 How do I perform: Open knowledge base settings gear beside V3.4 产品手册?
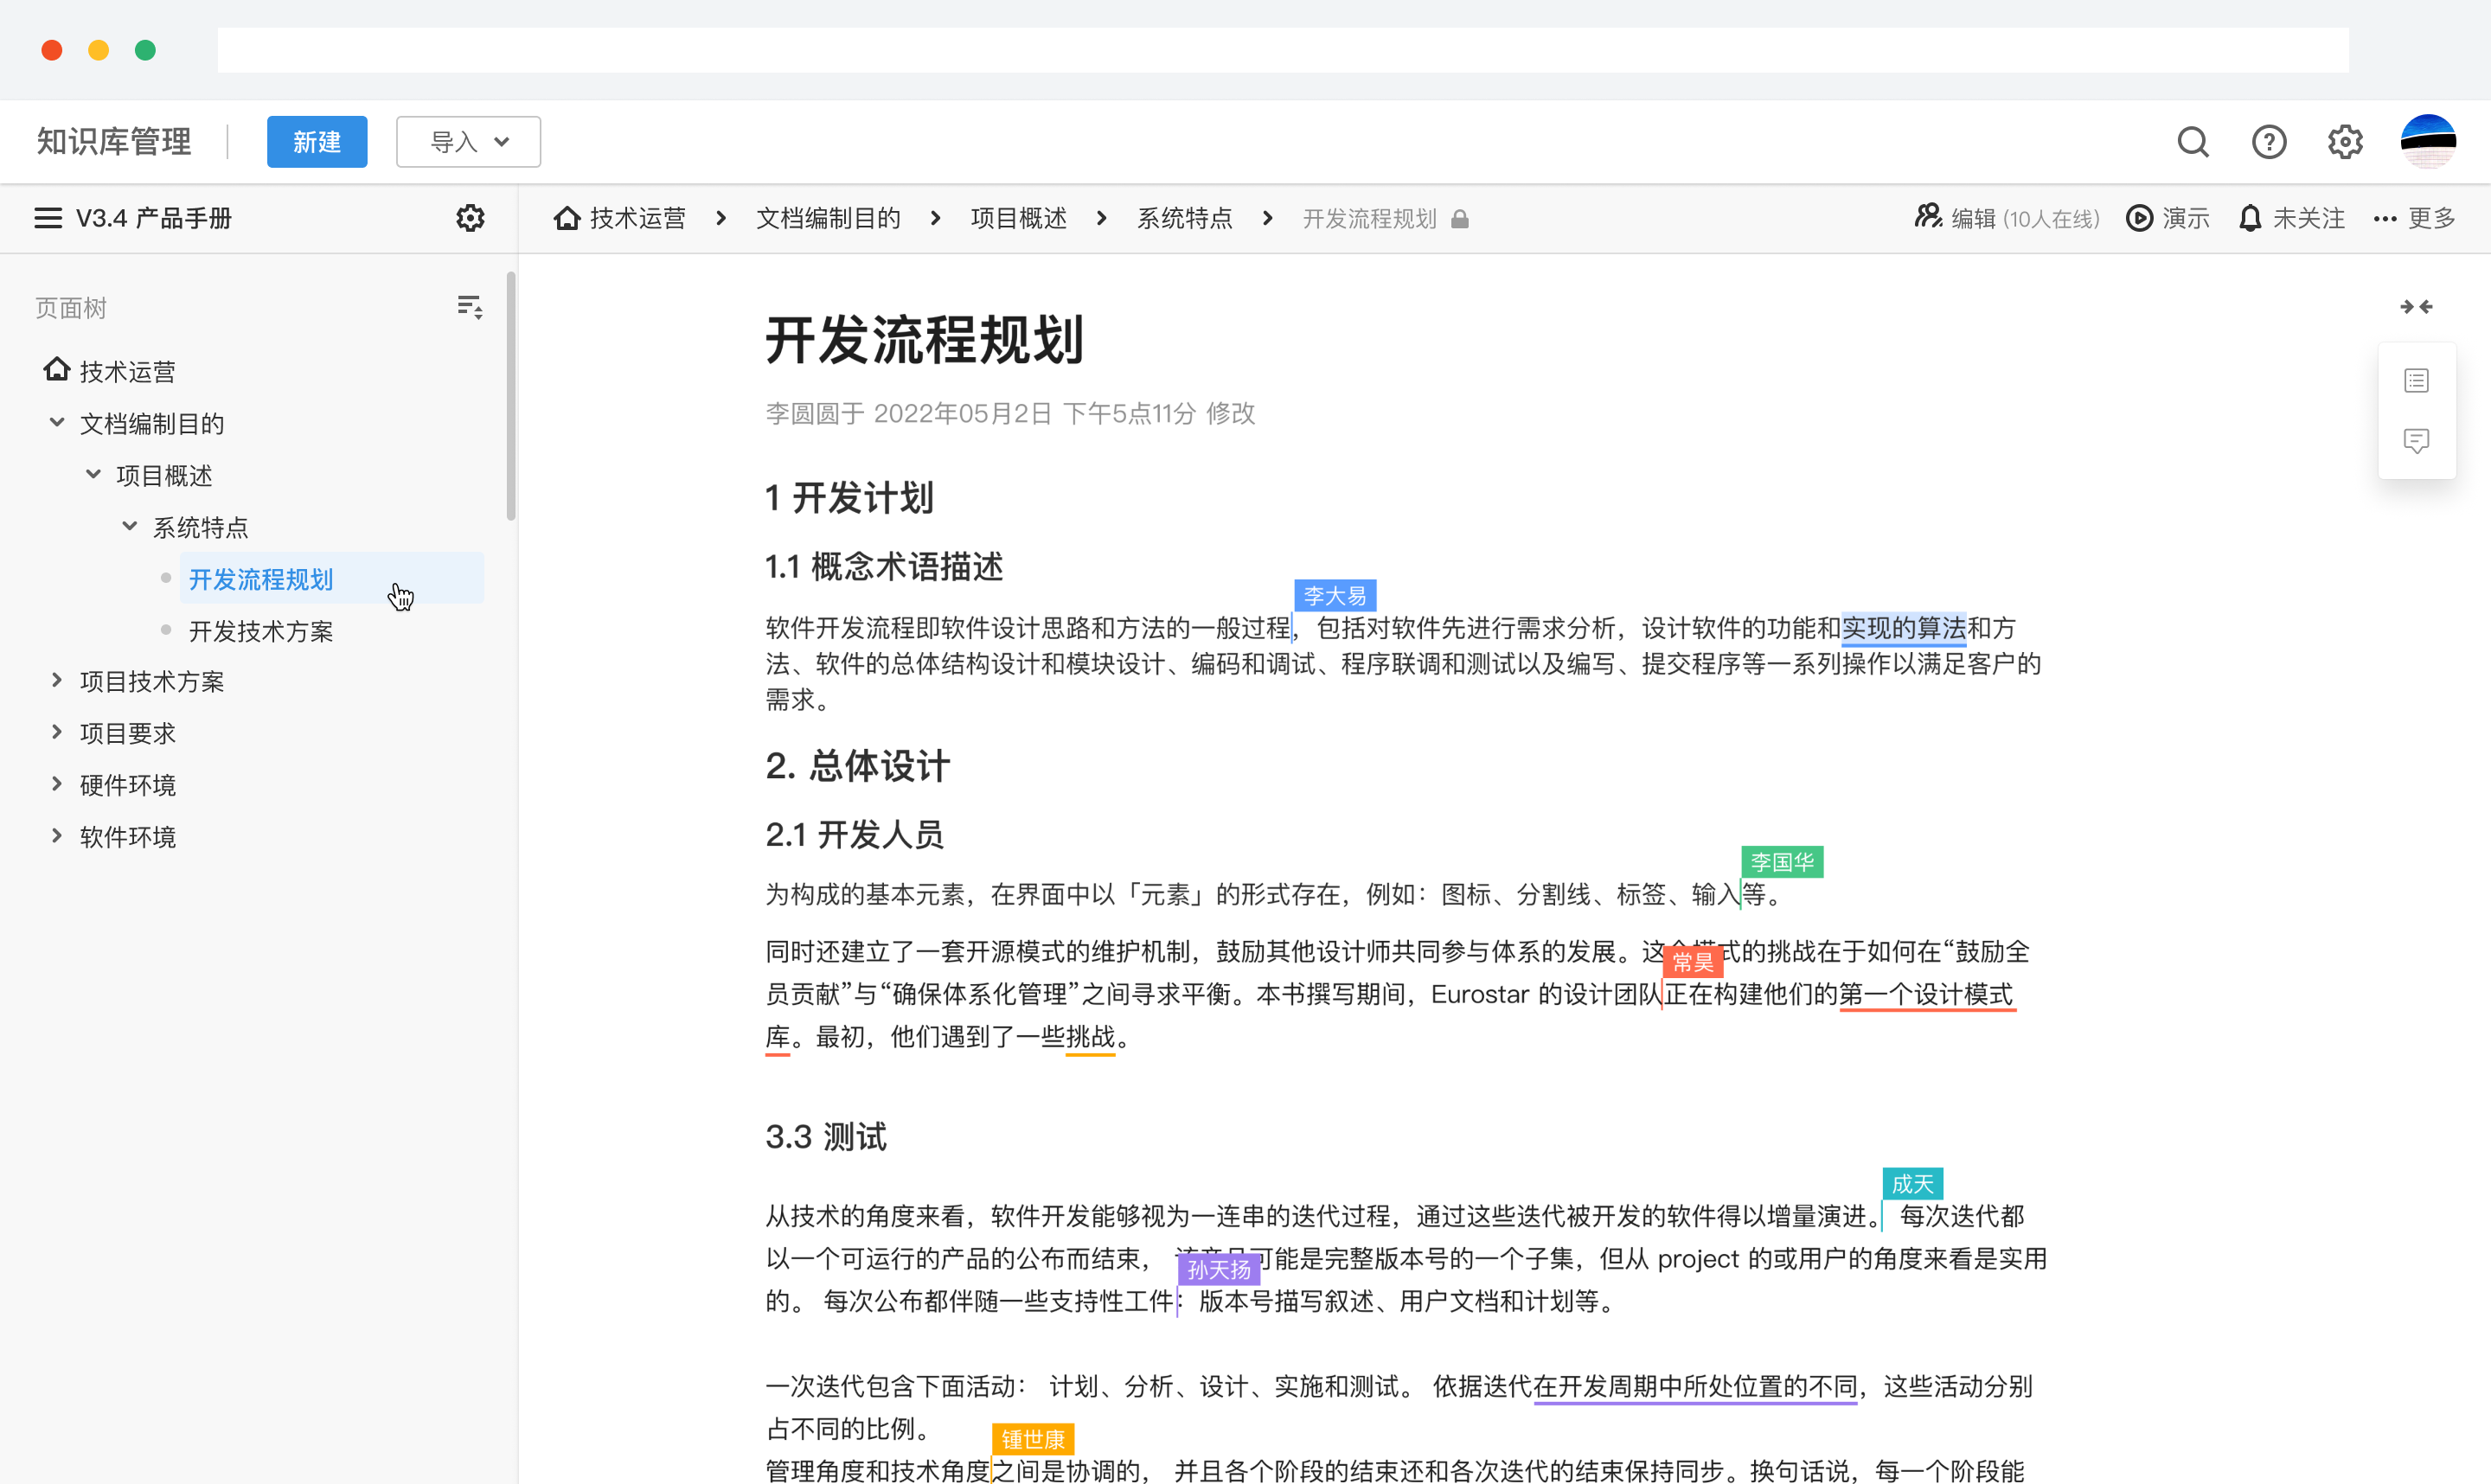pos(469,217)
